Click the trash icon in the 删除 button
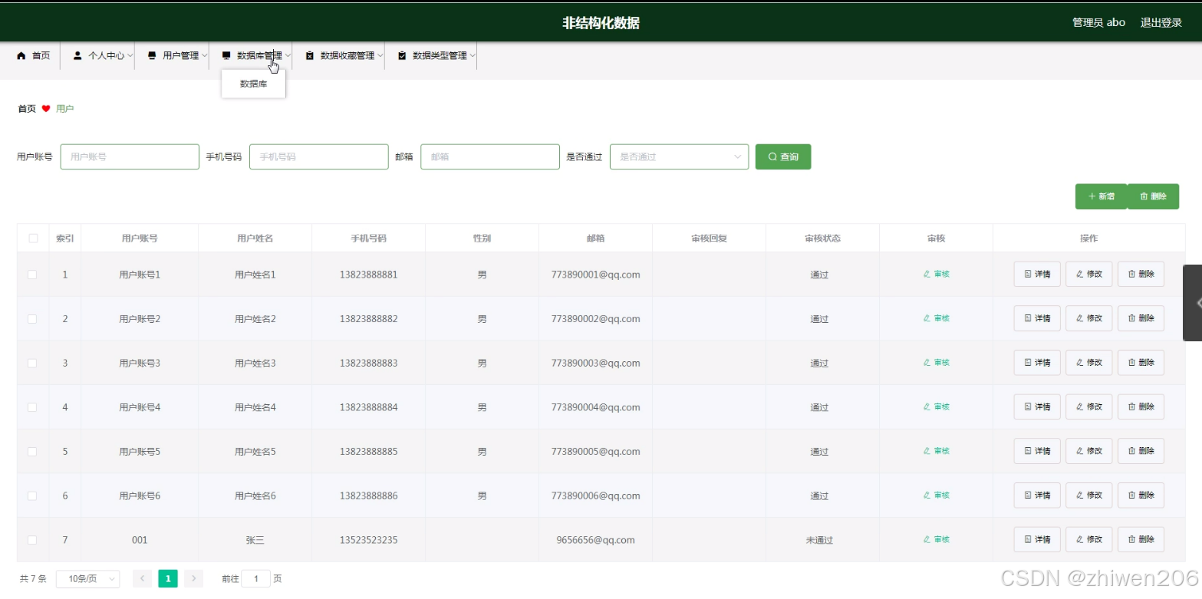The width and height of the screenshot is (1202, 599). tap(1142, 196)
